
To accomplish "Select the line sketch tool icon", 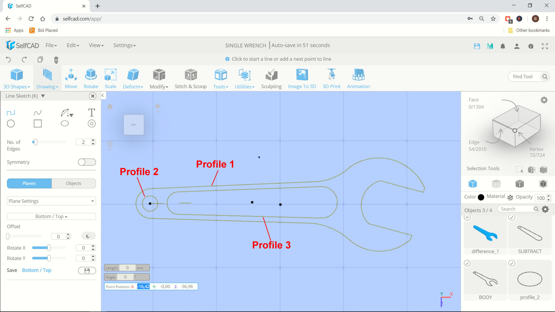I will tap(11, 112).
